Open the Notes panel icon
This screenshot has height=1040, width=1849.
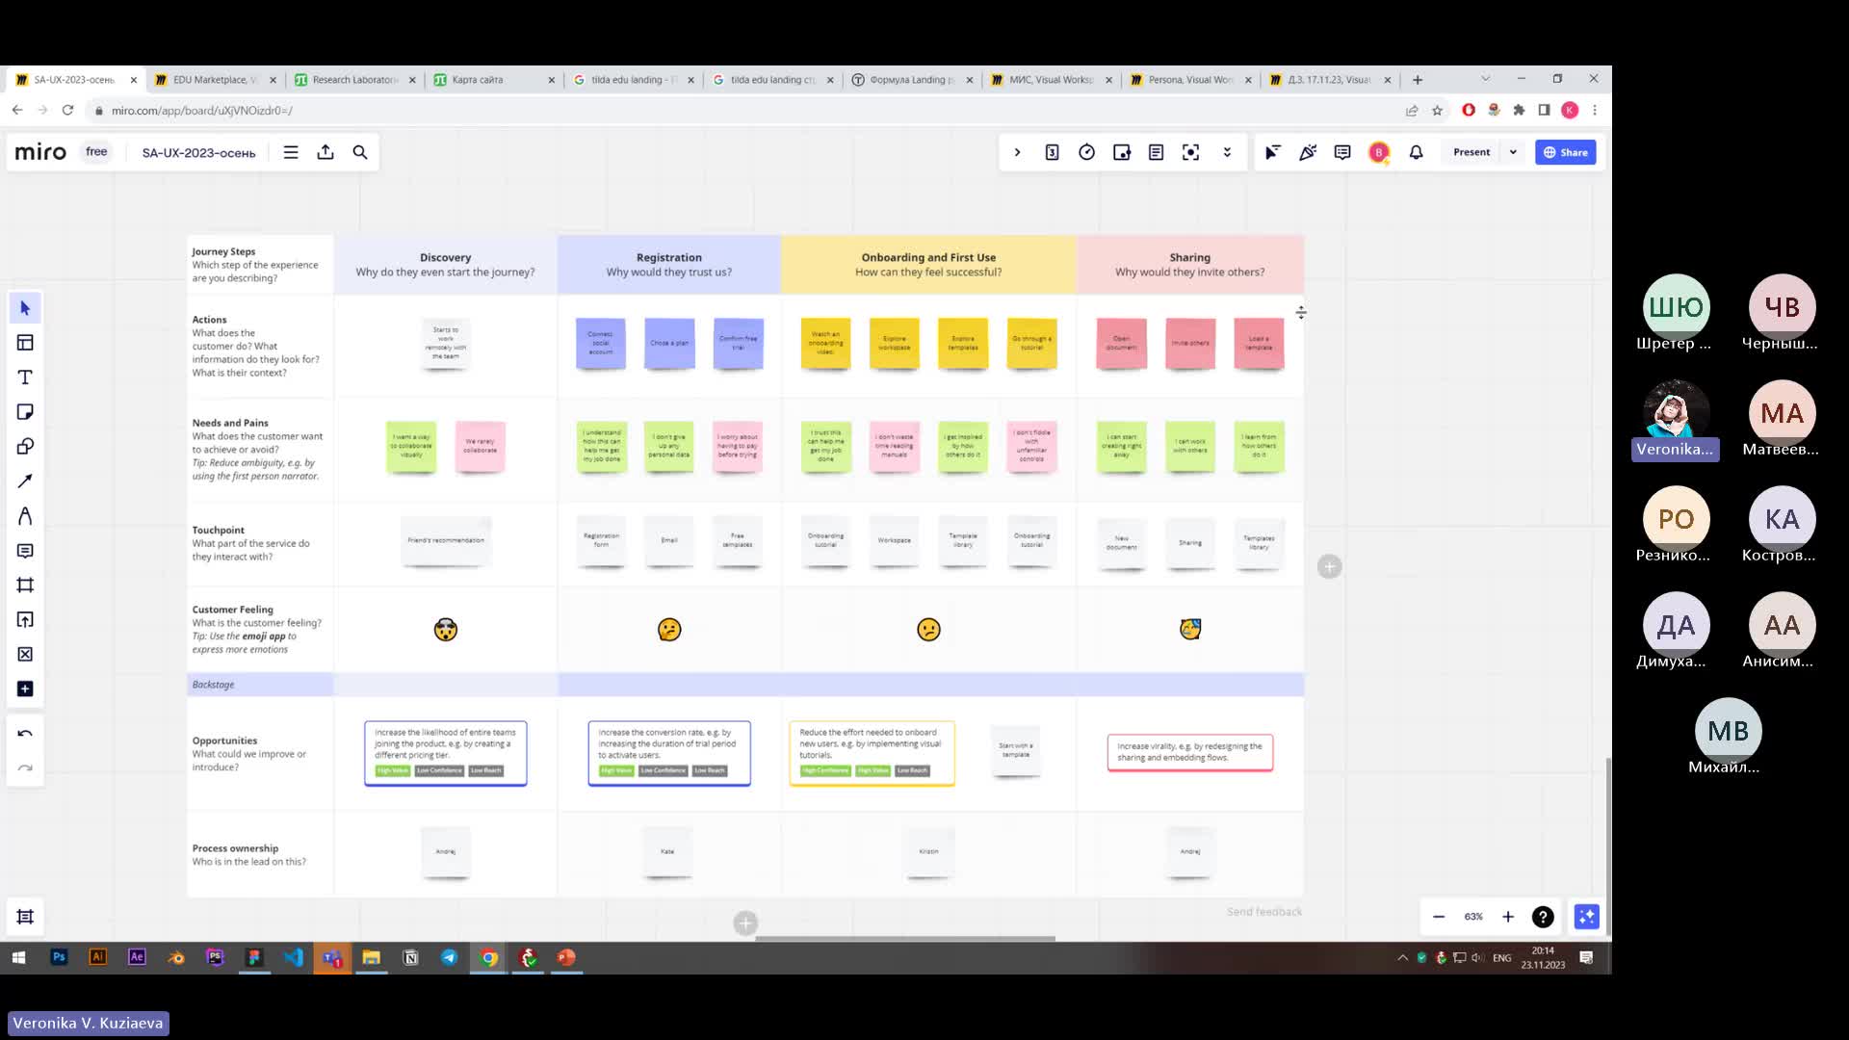tap(1157, 152)
